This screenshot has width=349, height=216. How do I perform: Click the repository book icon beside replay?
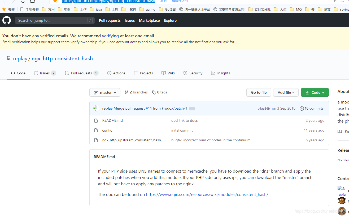point(9,58)
